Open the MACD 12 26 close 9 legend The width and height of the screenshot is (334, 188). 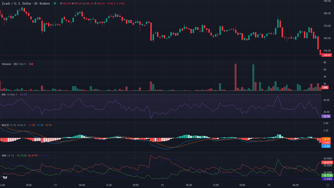tap(13, 125)
